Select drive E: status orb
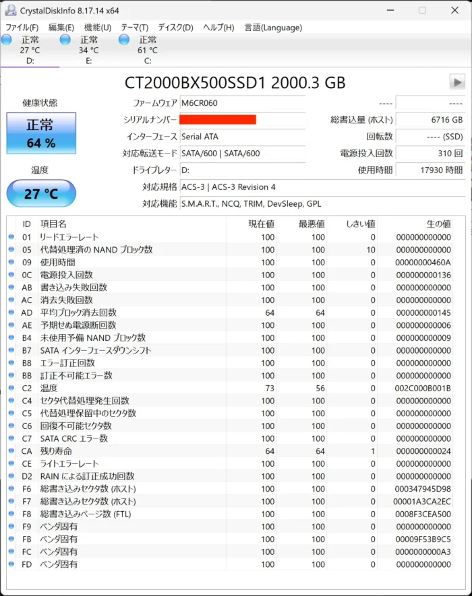 [x=65, y=40]
